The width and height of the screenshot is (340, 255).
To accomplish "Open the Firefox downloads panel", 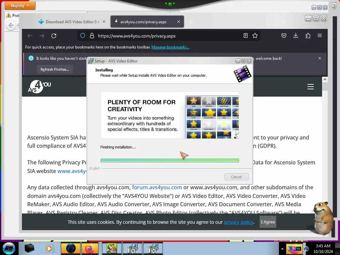I will [296, 36].
